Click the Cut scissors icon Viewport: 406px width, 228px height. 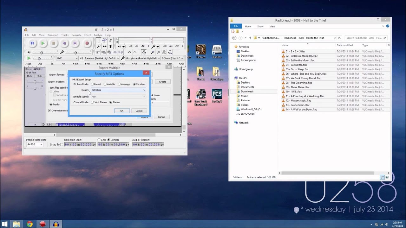tap(98, 52)
